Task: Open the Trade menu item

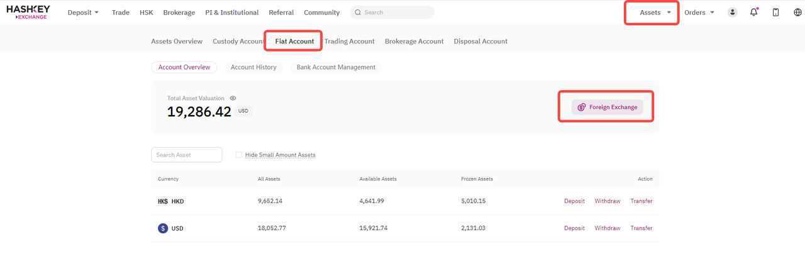Action: click(121, 13)
